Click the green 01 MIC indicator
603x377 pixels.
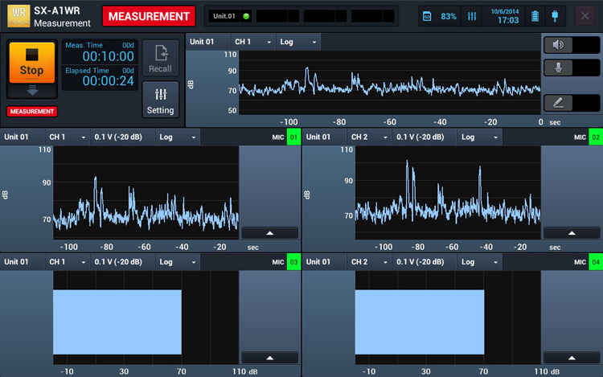[293, 137]
